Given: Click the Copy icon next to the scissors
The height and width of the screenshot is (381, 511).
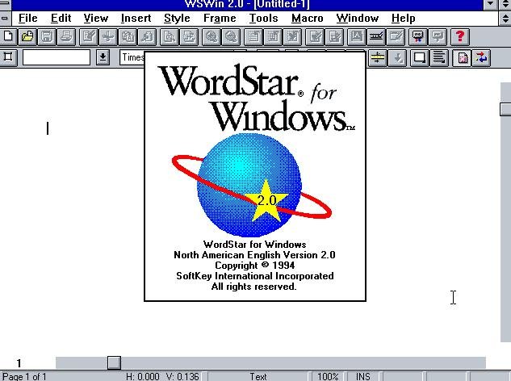Looking at the screenshot, I should (128, 36).
